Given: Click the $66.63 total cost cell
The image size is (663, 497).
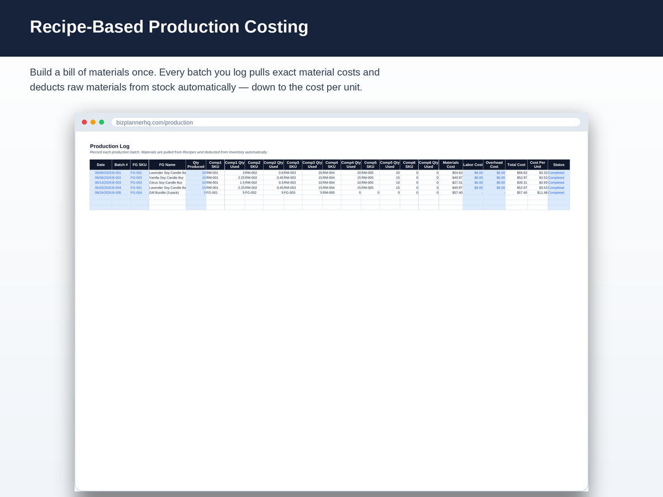Looking at the screenshot, I should [517, 173].
